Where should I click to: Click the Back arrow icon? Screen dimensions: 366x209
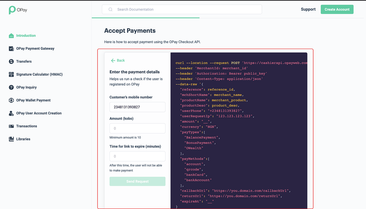113,60
